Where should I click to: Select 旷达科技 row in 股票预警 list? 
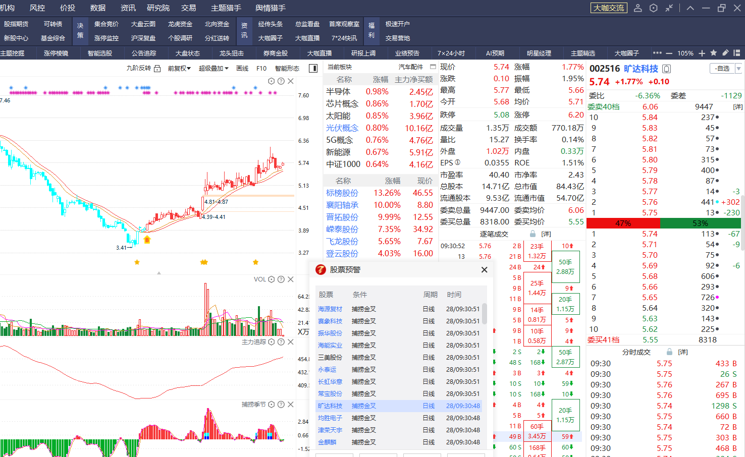[x=399, y=406]
